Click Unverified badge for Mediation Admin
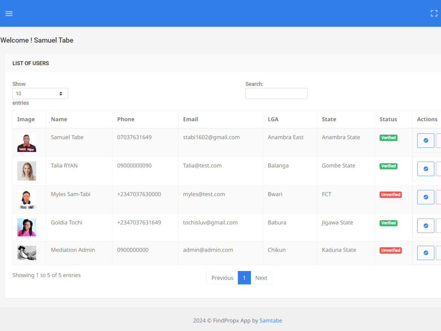The height and width of the screenshot is (331, 441). coord(390,250)
